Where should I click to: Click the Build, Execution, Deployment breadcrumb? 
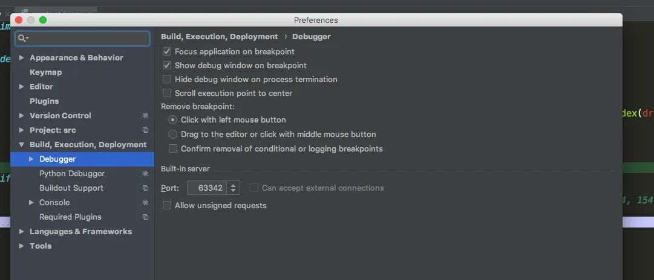point(219,37)
